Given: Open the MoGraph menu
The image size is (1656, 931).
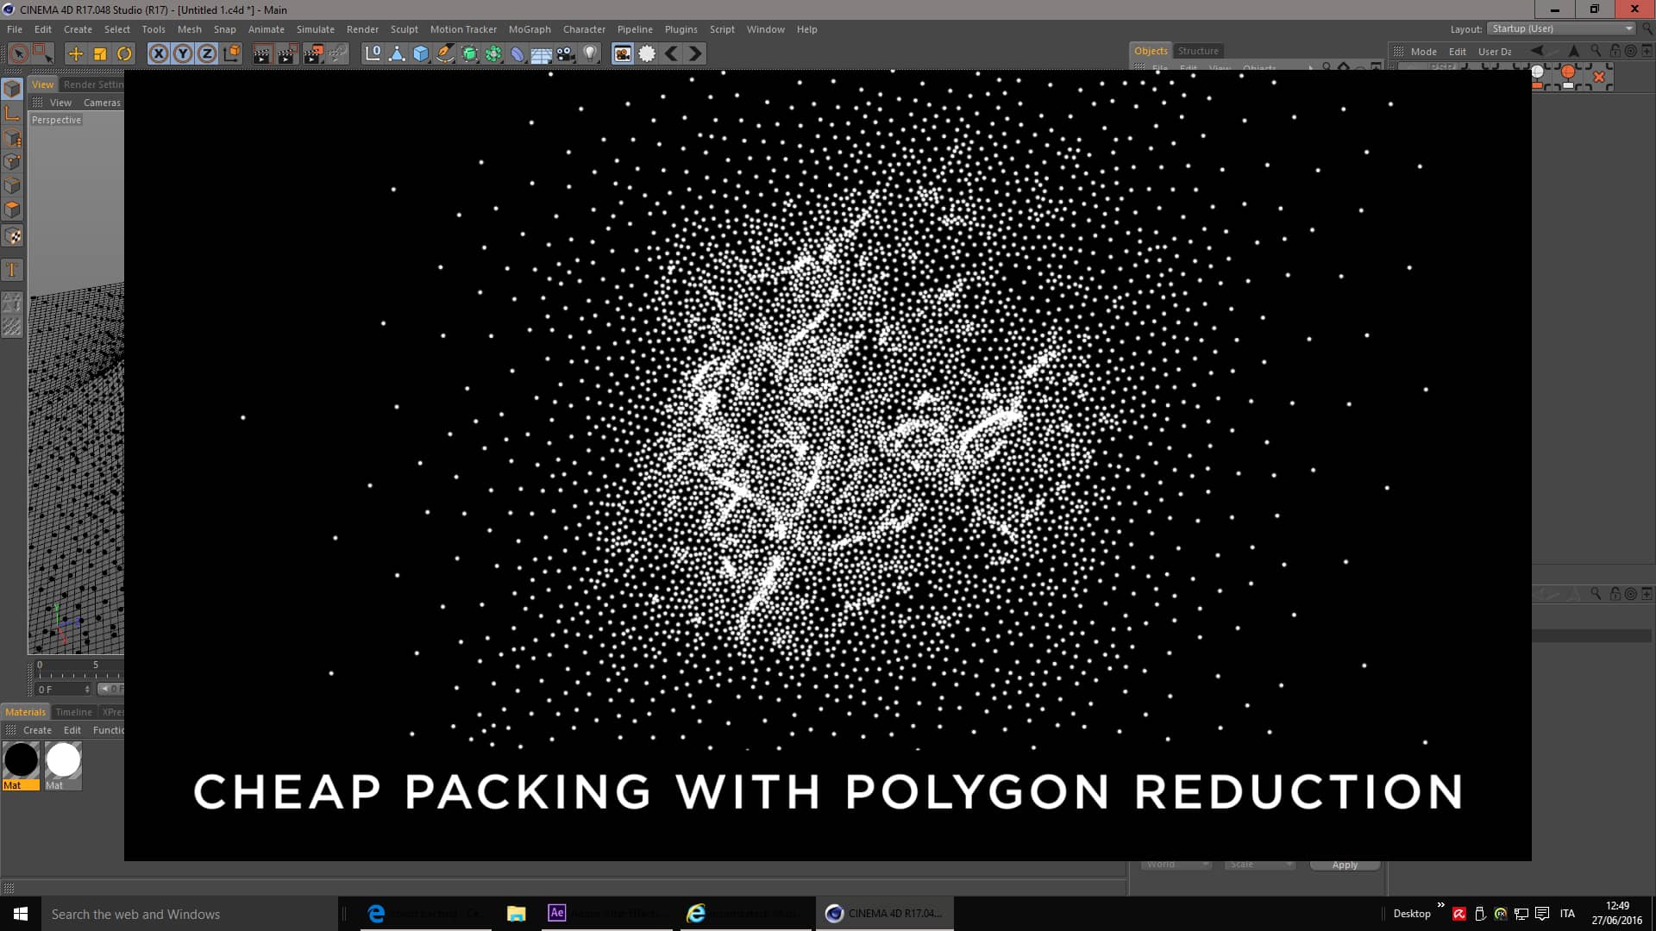Looking at the screenshot, I should [x=529, y=28].
